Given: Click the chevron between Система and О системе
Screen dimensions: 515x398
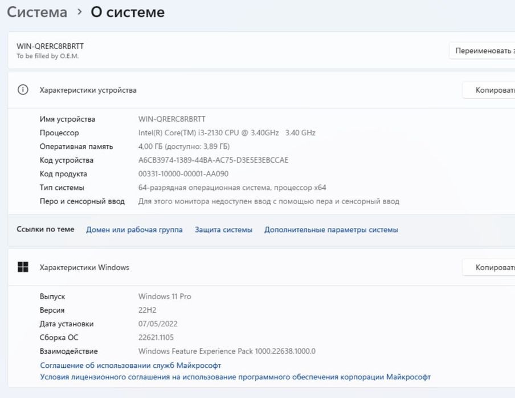Looking at the screenshot, I should click(79, 12).
